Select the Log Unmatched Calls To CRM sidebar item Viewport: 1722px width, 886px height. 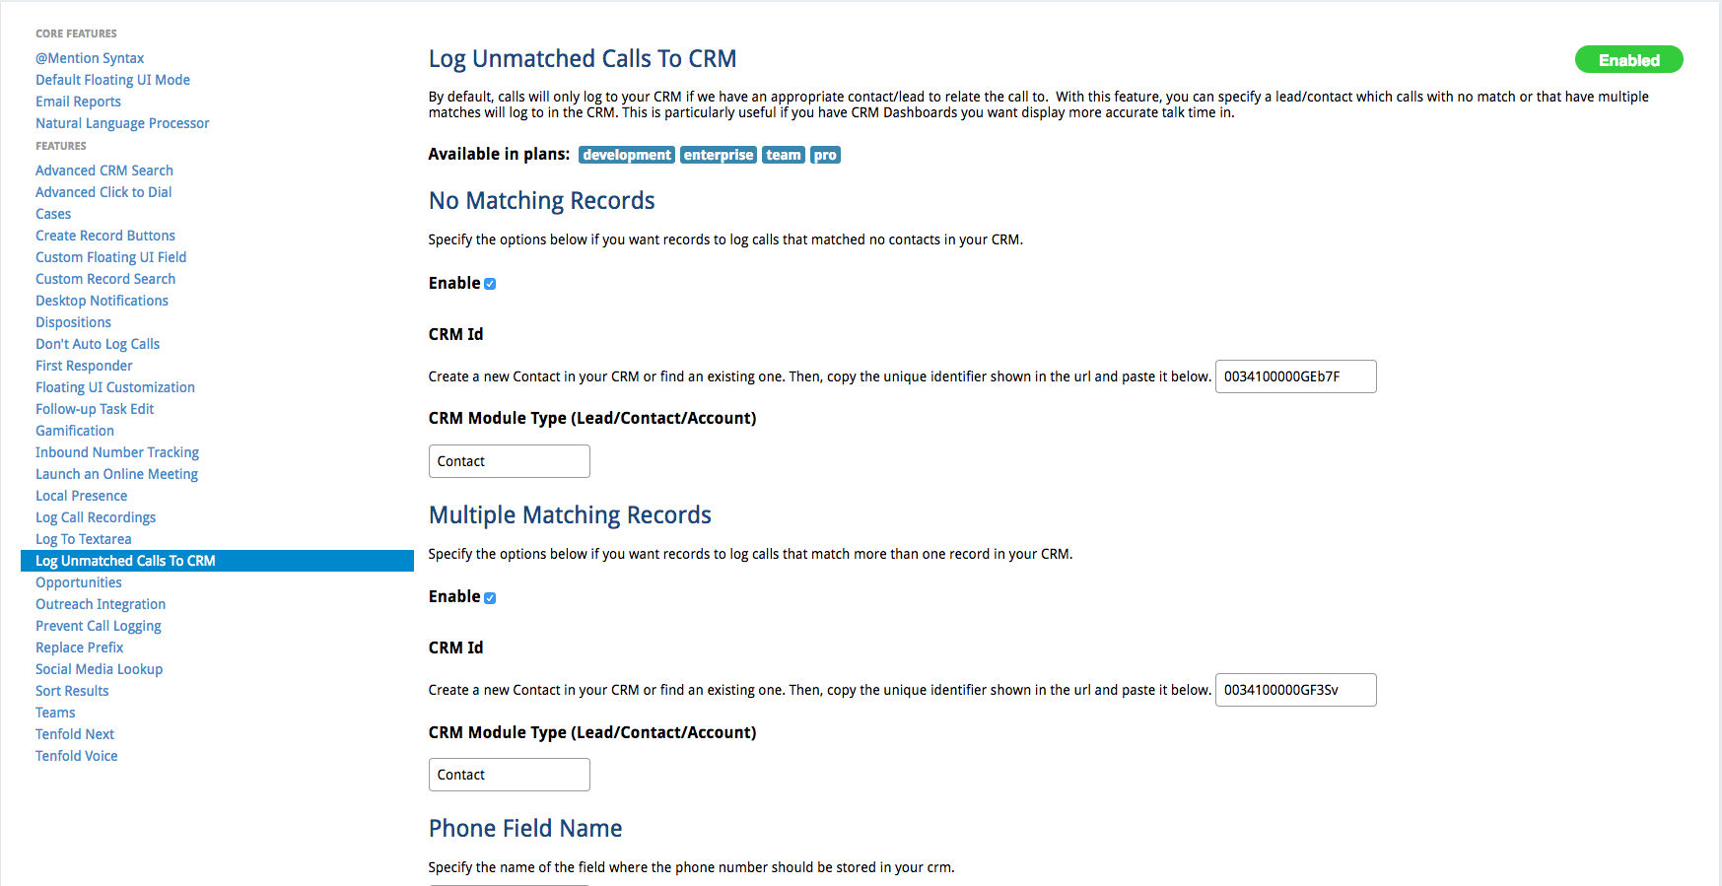click(126, 560)
